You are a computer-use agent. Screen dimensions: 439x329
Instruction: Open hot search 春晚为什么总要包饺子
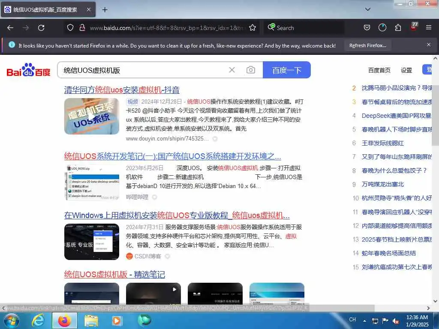coord(394,170)
